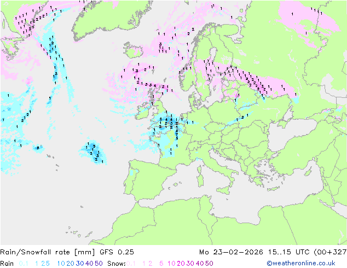Screen dimensions: 347x268
Task: Click the 'Rain' legend label
Action: [x=7, y=264]
